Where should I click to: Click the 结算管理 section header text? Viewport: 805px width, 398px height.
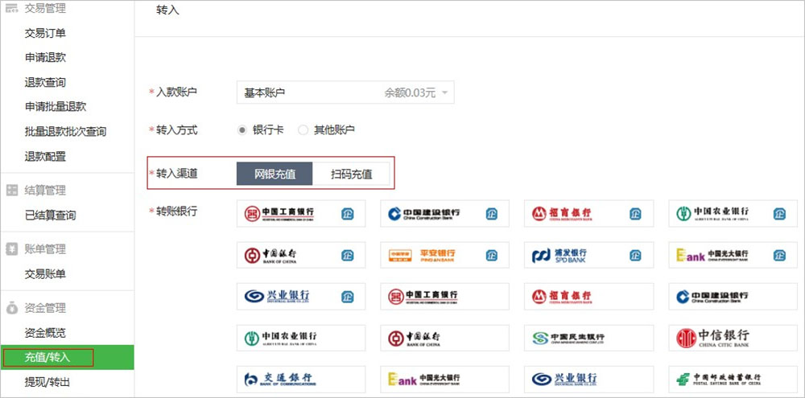tap(45, 191)
